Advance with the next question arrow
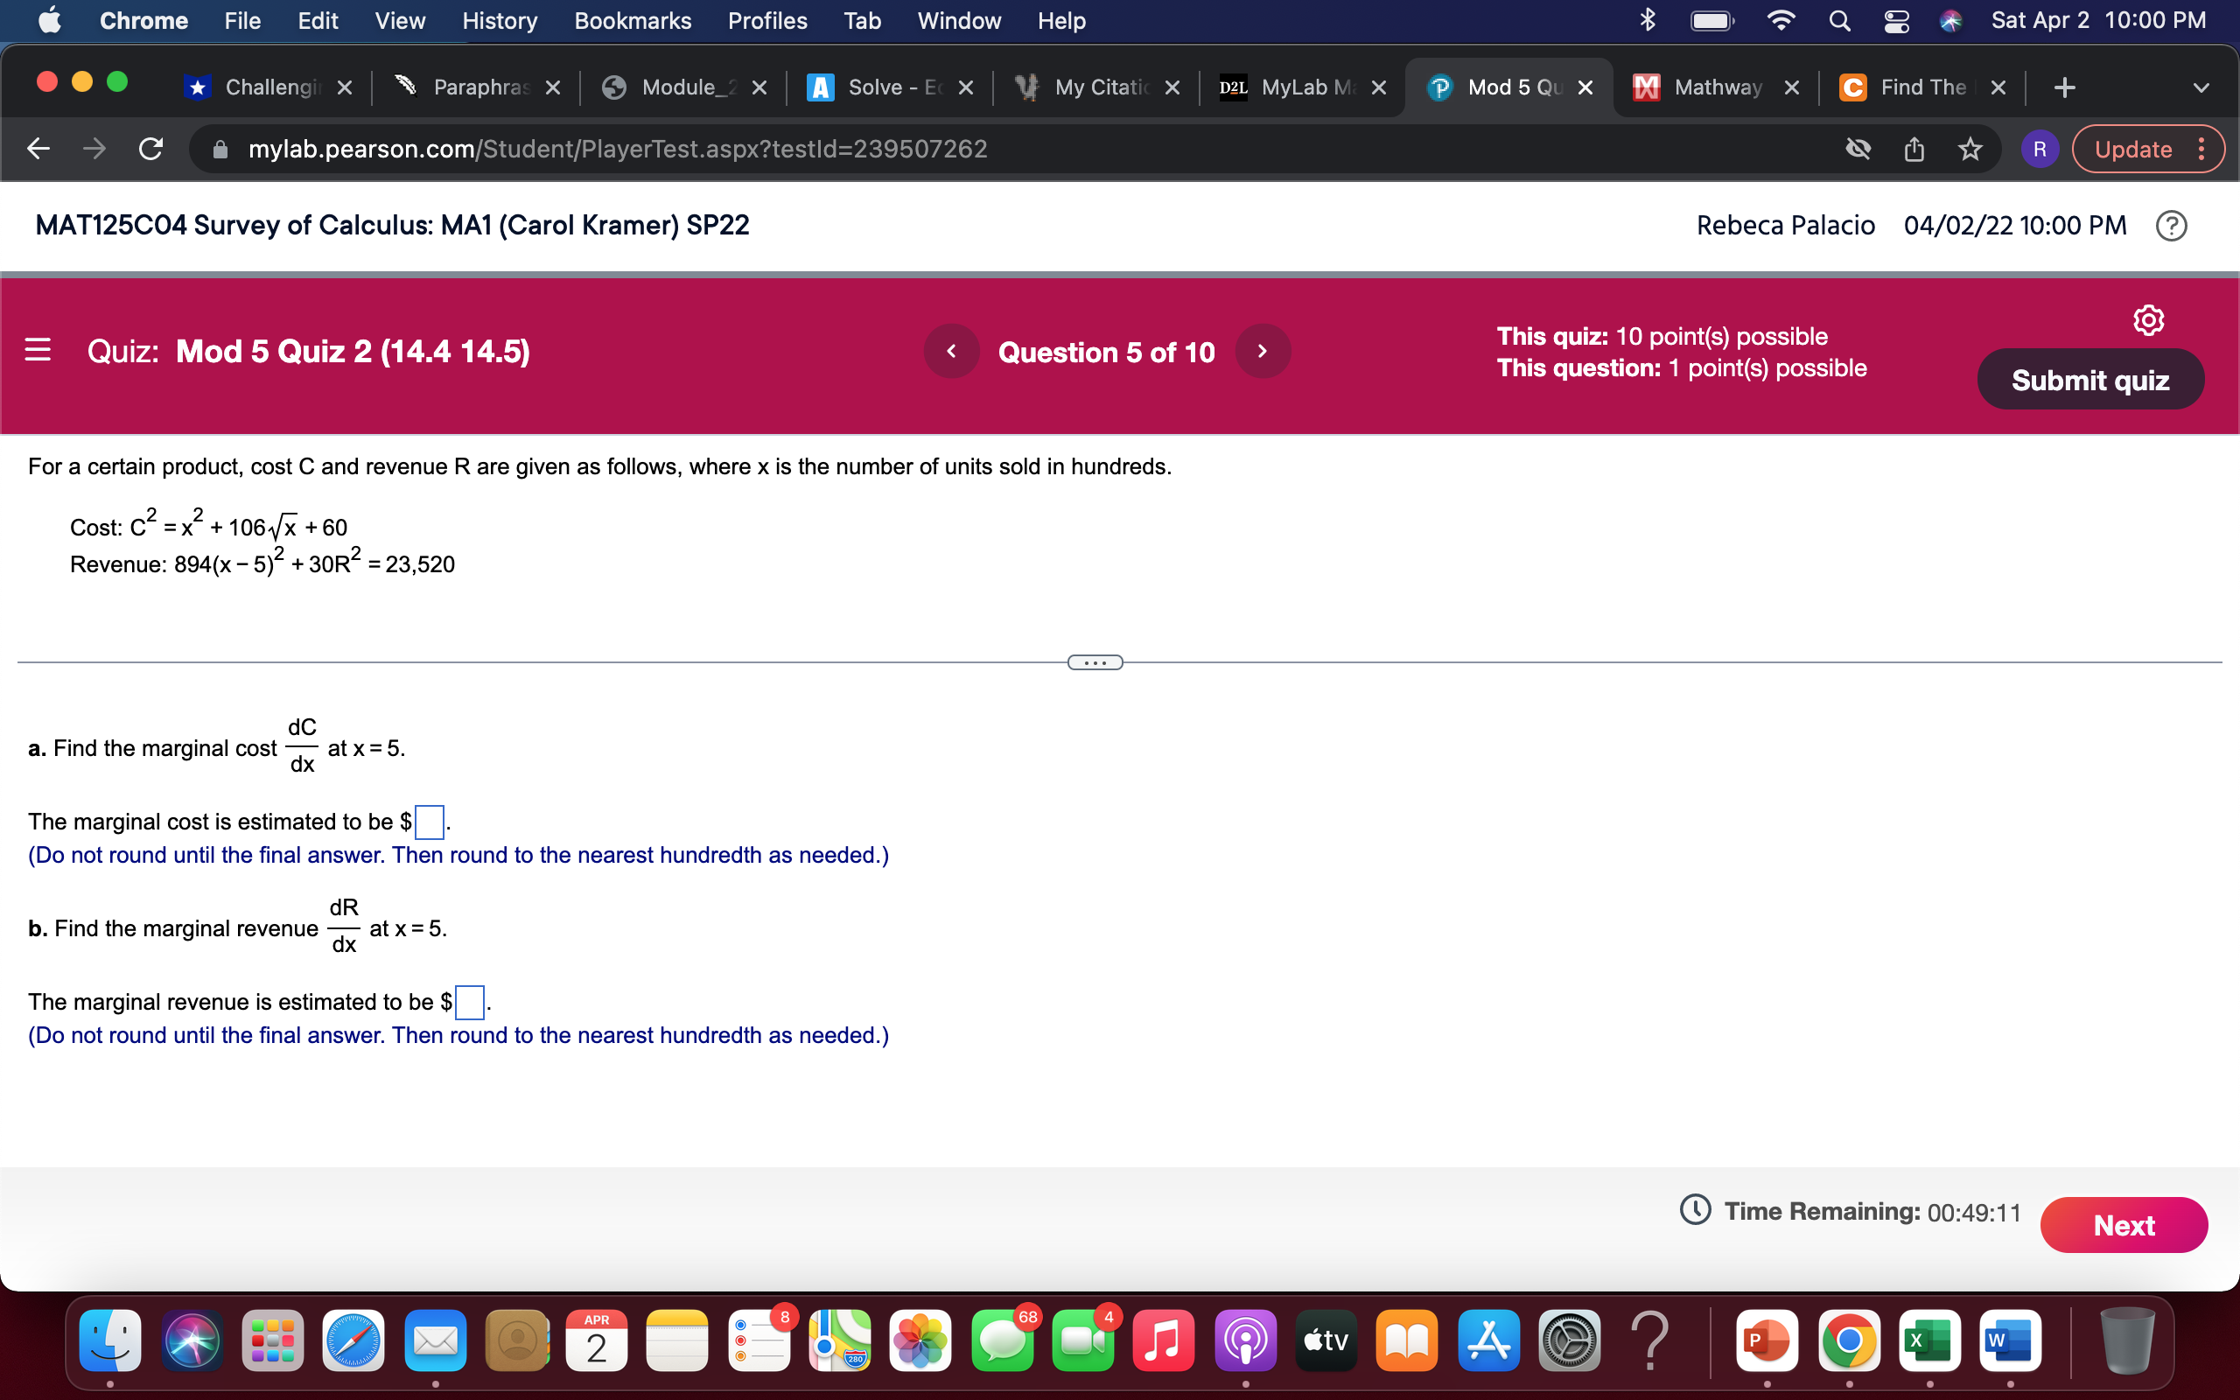This screenshot has height=1400, width=2240. (x=1263, y=351)
